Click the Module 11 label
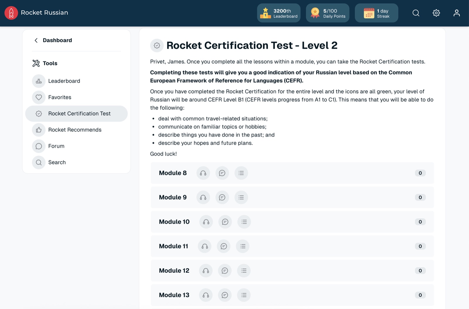Screen dimensions: 469x309 (174, 246)
